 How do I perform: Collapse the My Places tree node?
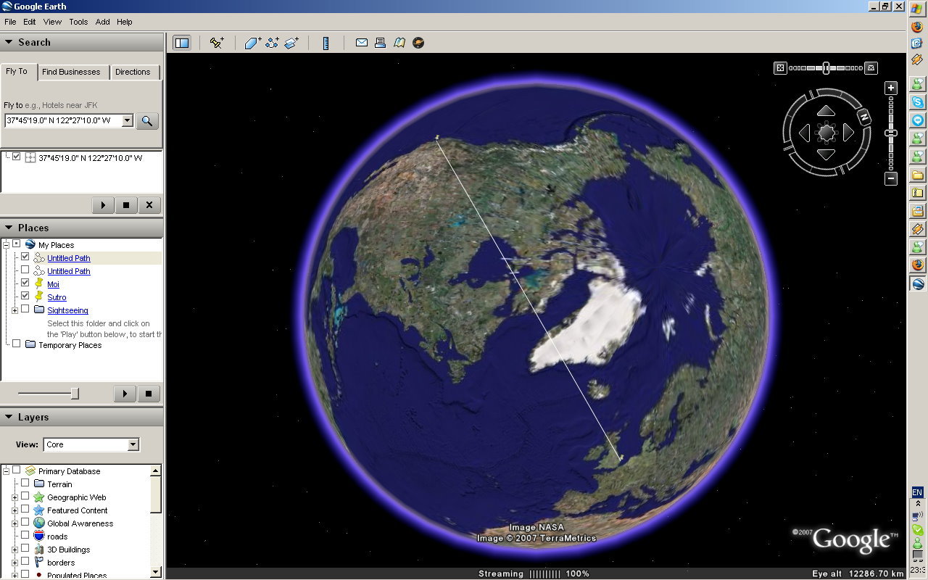point(7,245)
